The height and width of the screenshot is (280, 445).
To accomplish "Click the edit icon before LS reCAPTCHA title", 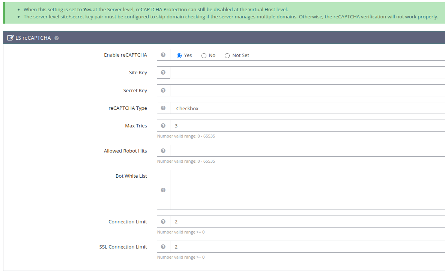I will (x=11, y=38).
